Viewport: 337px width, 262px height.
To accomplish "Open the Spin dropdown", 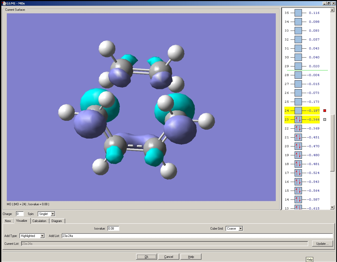I will [x=53, y=214].
